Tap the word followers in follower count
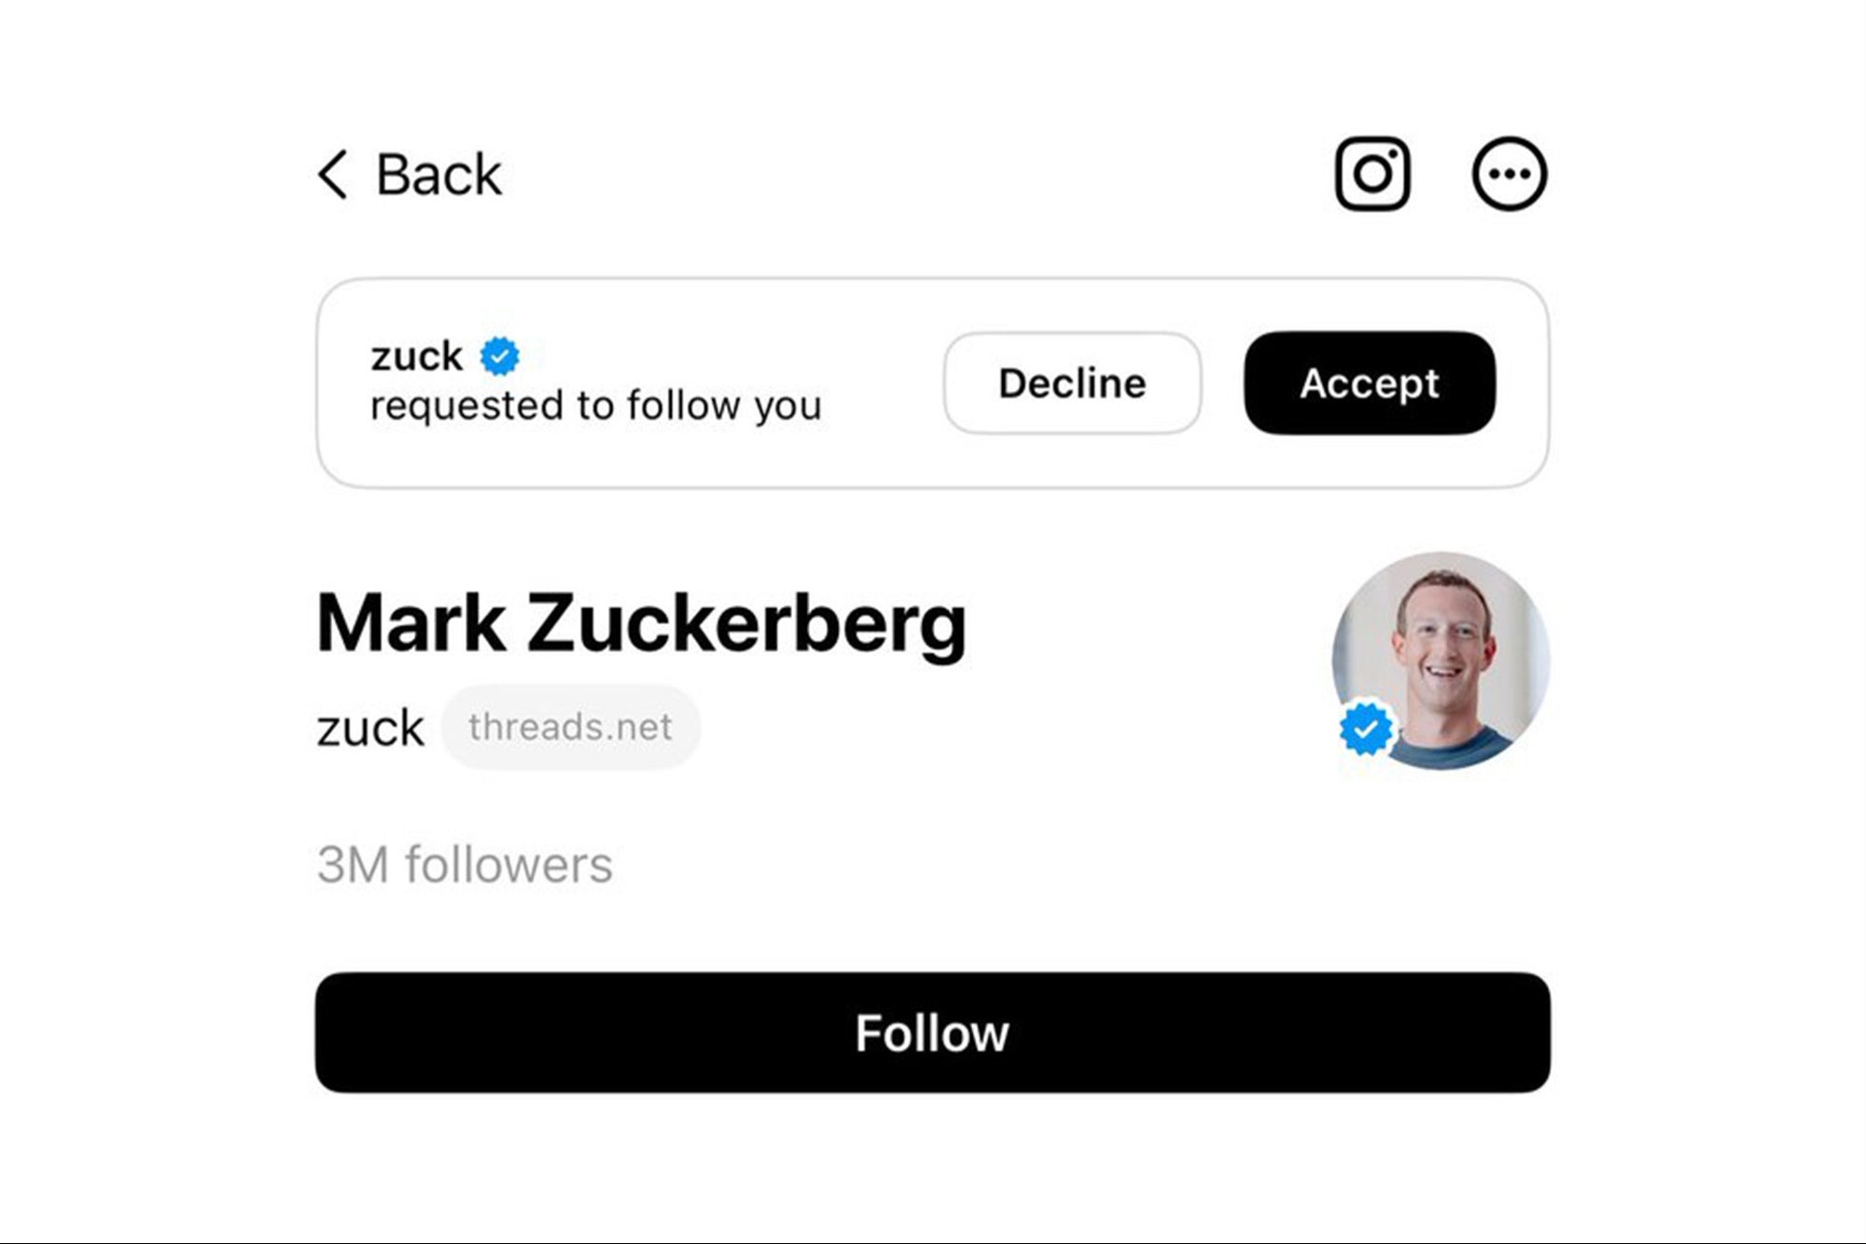Viewport: 1866px width, 1244px height. pyautogui.click(x=508, y=865)
